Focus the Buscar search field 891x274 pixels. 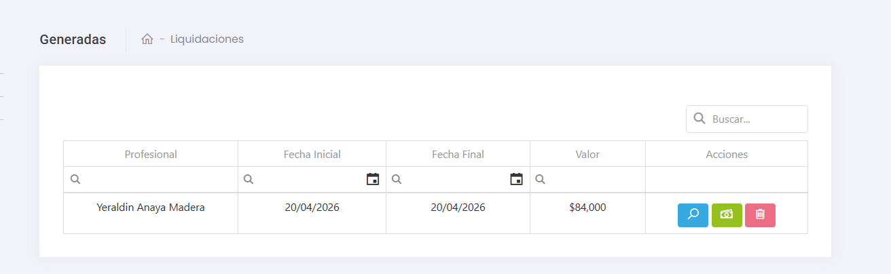(755, 119)
